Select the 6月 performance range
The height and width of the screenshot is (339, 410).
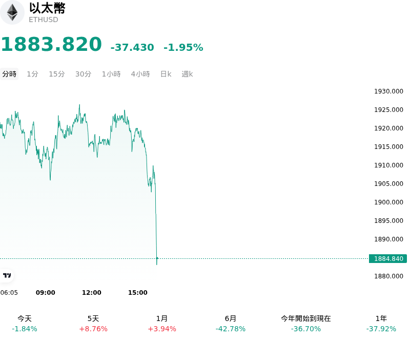tap(231, 324)
